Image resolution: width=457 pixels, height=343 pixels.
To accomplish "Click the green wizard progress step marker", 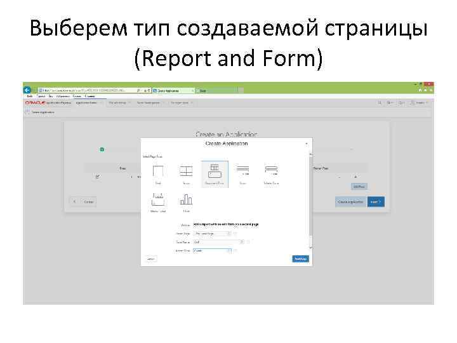I will pyautogui.click(x=102, y=149).
